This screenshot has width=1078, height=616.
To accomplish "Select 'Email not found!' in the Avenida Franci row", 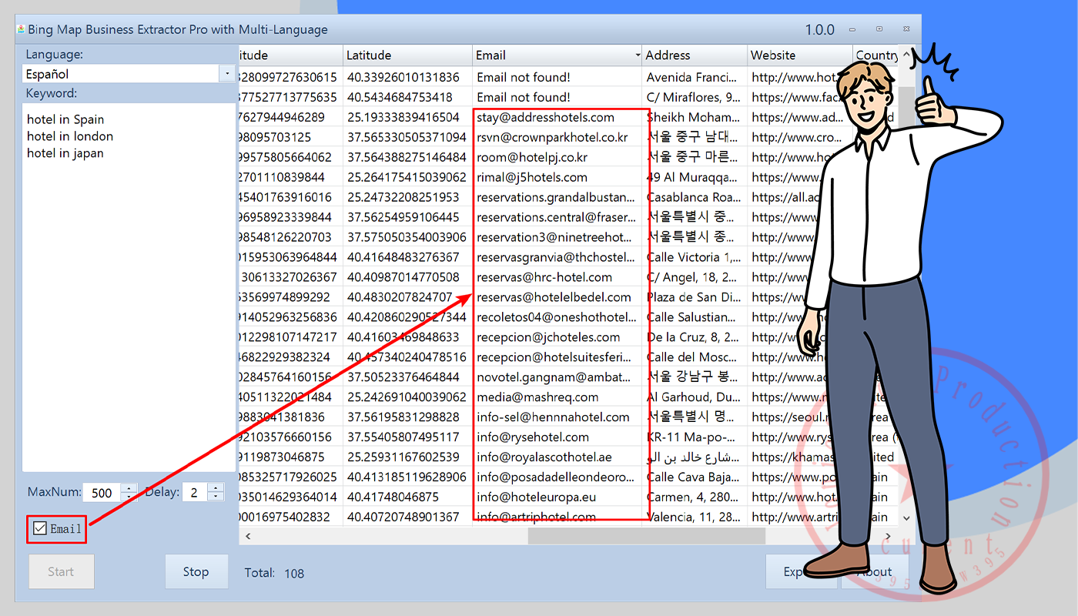I will [x=557, y=77].
